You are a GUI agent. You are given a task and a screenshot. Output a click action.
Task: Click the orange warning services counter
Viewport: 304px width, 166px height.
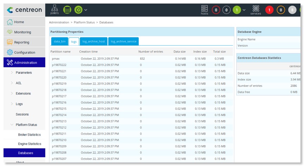tap(281, 10)
